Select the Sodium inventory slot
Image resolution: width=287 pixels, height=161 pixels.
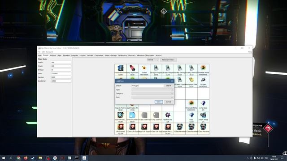click(x=144, y=70)
